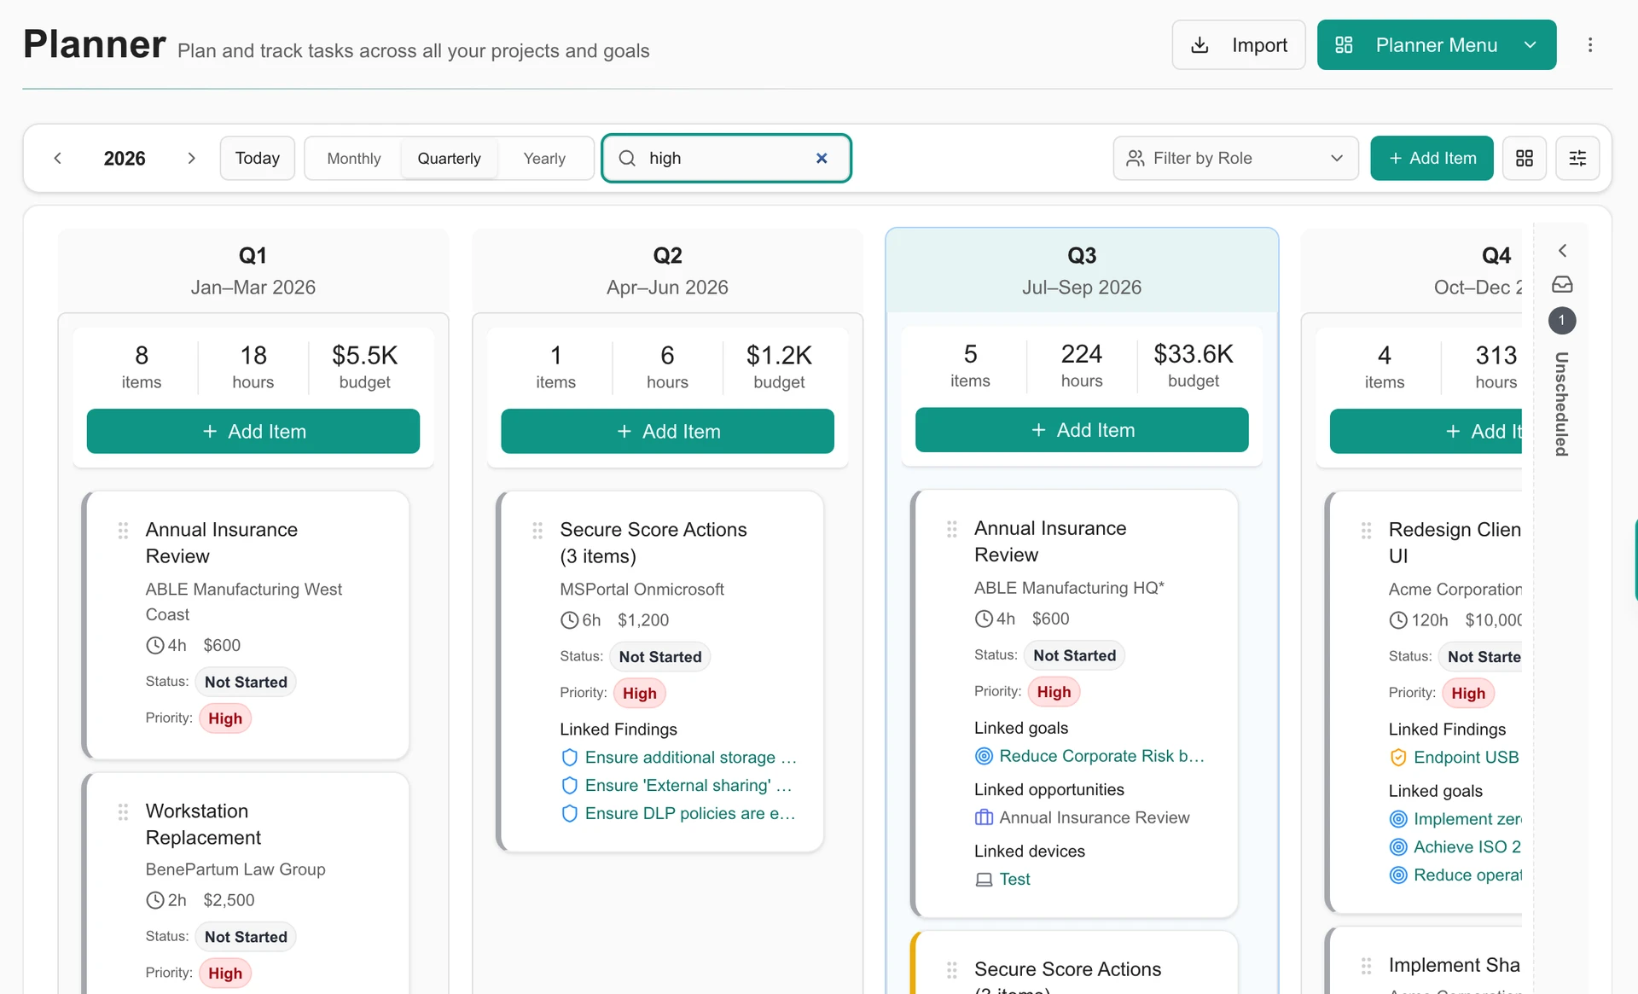Select the Q3 Jul–Sep 2026 column header
Image resolution: width=1638 pixels, height=994 pixels.
[1082, 270]
